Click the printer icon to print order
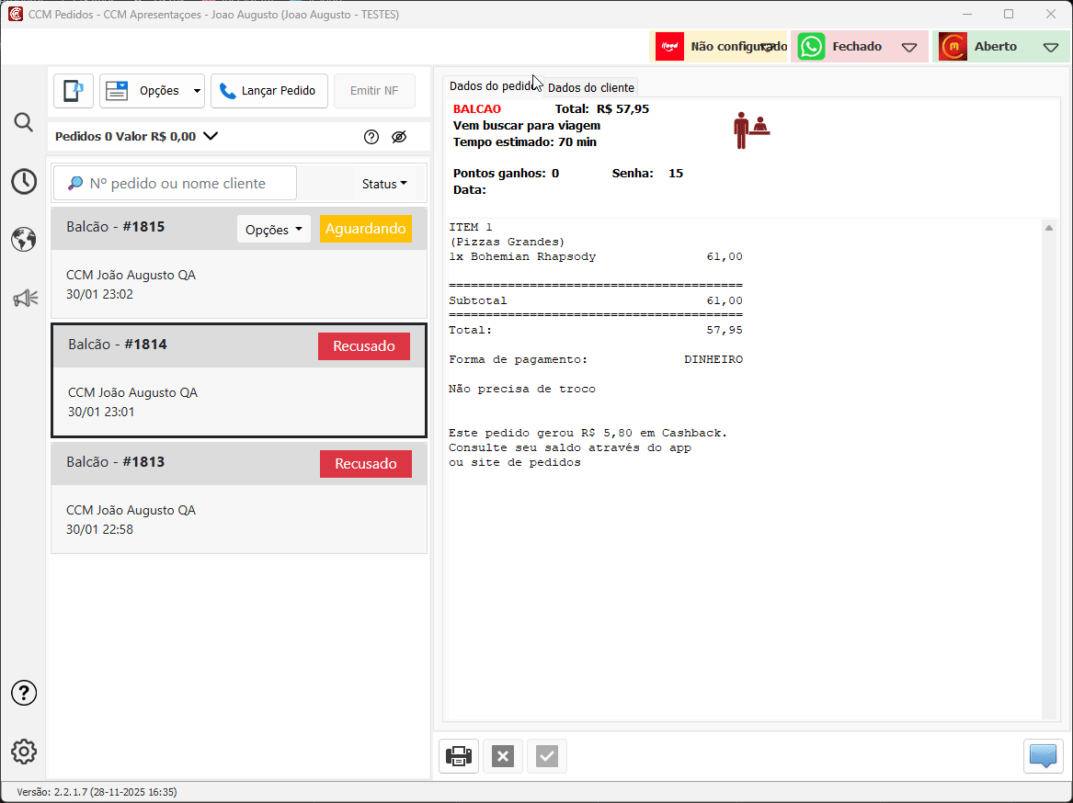This screenshot has height=803, width=1073. (x=459, y=756)
